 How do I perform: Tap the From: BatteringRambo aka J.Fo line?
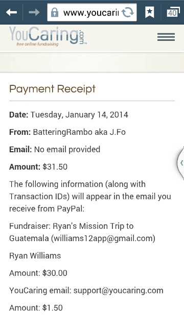pyautogui.click(x=67, y=132)
